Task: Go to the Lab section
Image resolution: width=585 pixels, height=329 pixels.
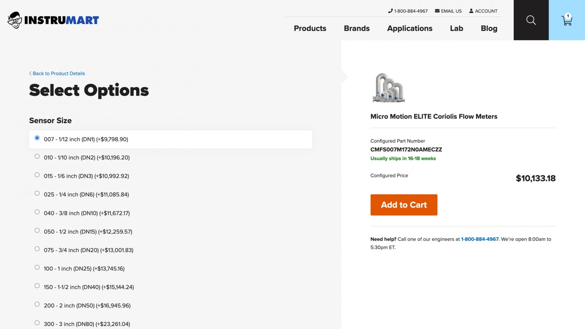Action: point(456,29)
